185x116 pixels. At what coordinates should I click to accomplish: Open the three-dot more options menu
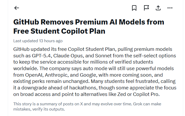pyautogui.click(x=170, y=8)
